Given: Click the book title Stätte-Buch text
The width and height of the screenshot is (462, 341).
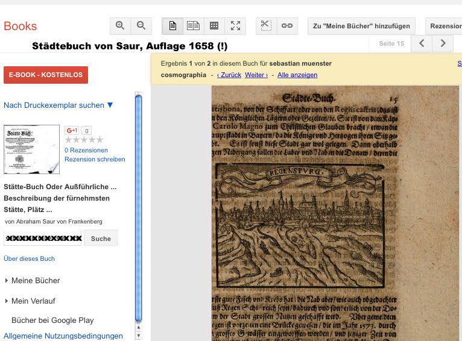Looking at the screenshot, I should pyautogui.click(x=60, y=198).
